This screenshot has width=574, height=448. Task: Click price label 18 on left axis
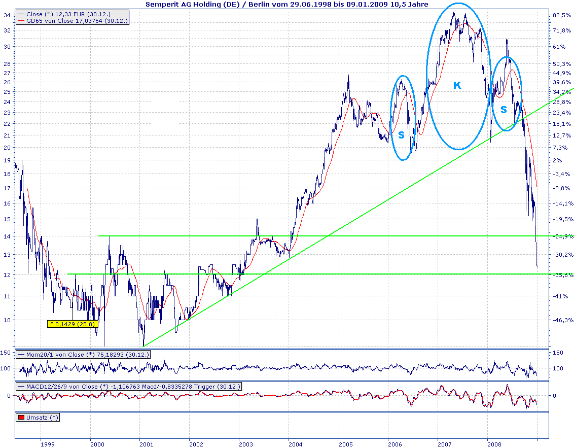(x=7, y=174)
